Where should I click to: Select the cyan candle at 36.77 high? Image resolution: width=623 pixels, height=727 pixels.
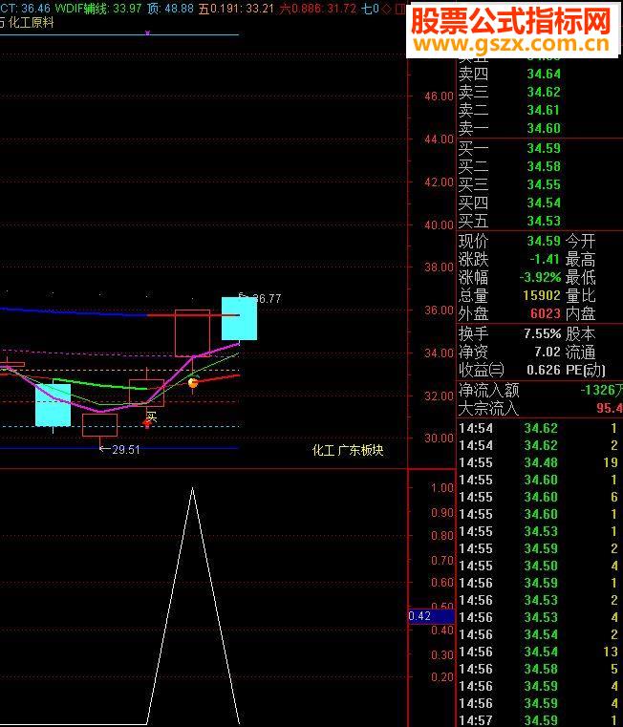(x=240, y=318)
